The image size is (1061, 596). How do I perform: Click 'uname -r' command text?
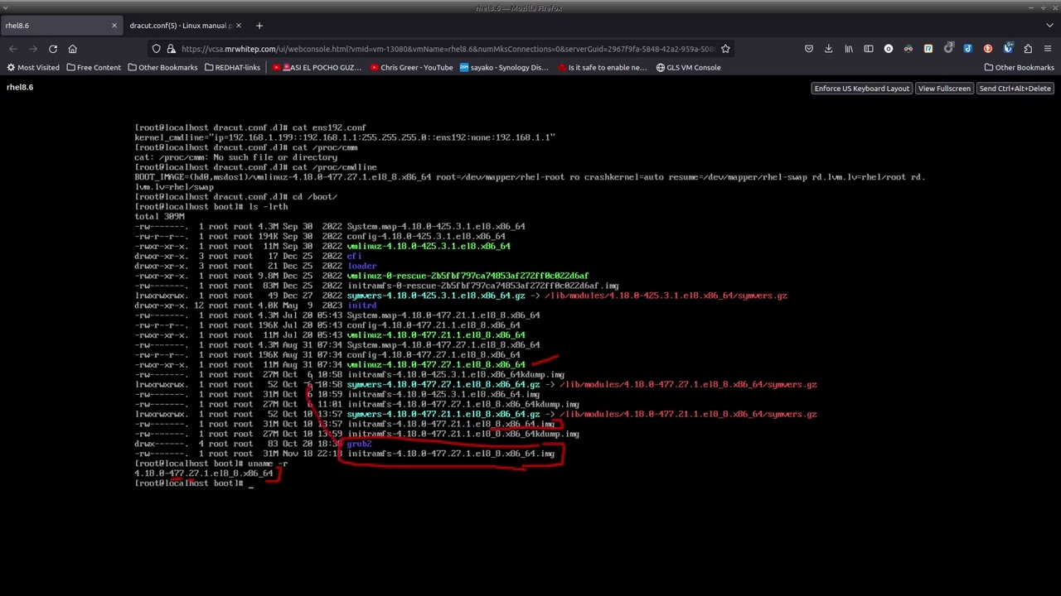[268, 464]
